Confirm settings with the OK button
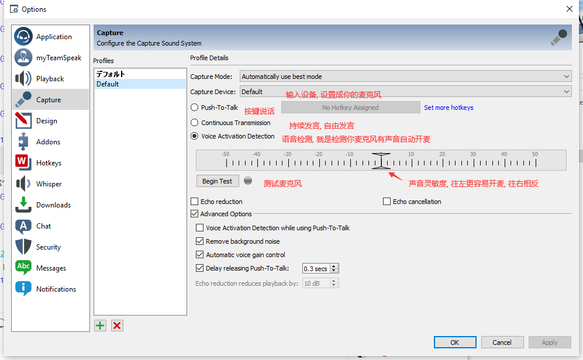This screenshot has width=583, height=360. 455,342
